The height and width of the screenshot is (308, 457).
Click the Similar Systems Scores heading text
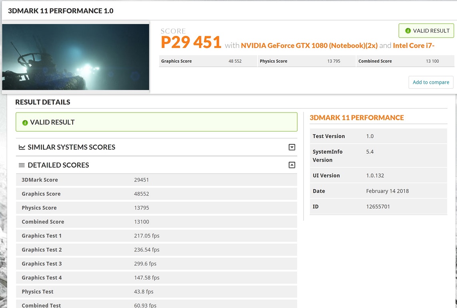click(x=71, y=147)
